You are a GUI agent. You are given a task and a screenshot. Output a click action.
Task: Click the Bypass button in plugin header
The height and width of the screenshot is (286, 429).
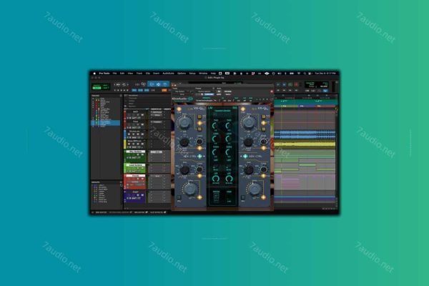(227, 92)
